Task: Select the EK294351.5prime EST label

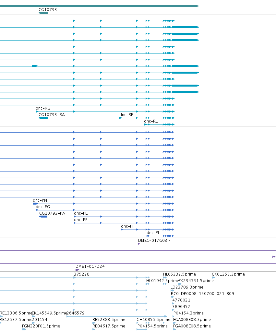Action: pyautogui.click(x=196, y=281)
